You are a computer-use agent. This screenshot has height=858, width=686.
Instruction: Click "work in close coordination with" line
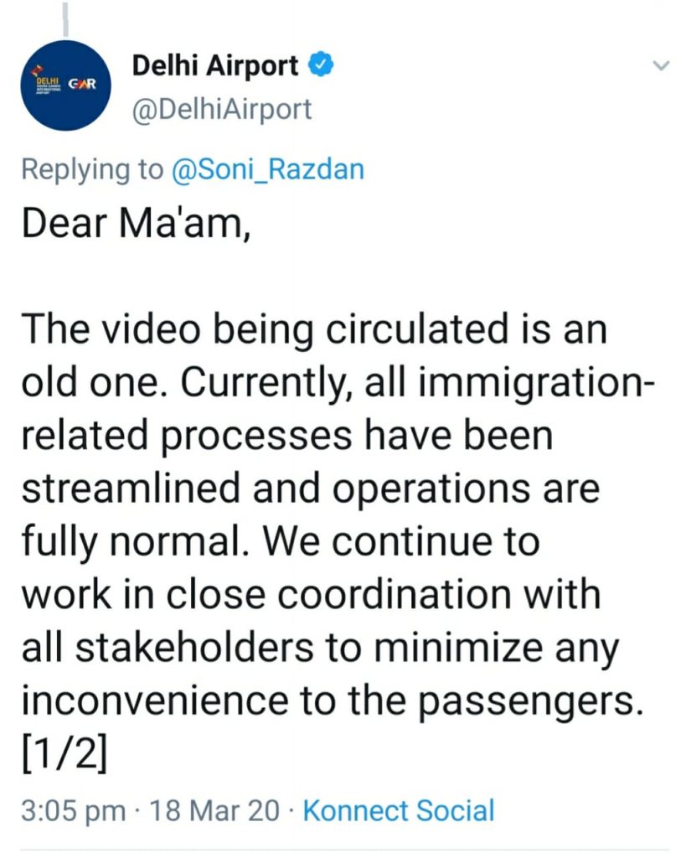312,594
